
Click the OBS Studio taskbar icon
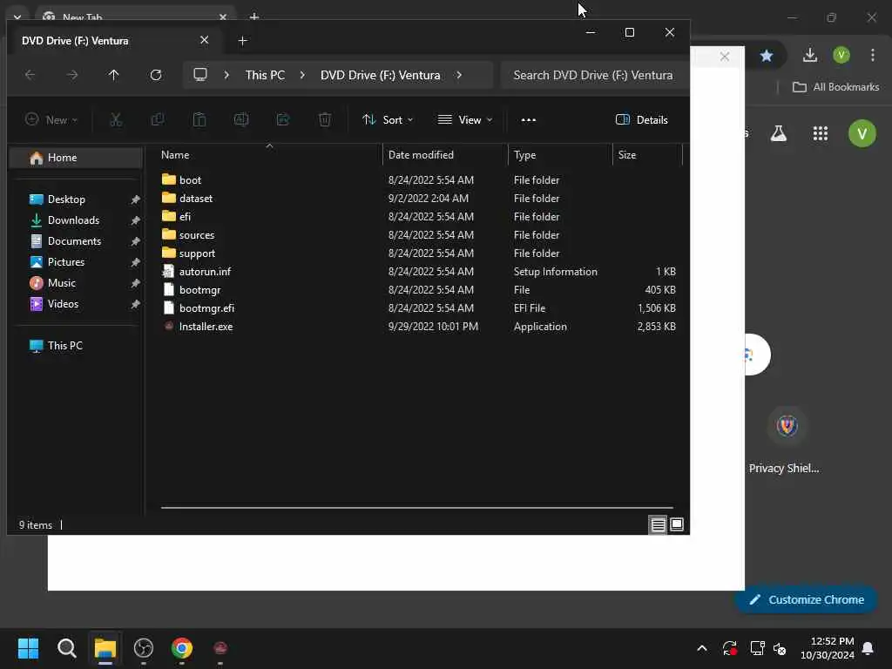pyautogui.click(x=144, y=648)
